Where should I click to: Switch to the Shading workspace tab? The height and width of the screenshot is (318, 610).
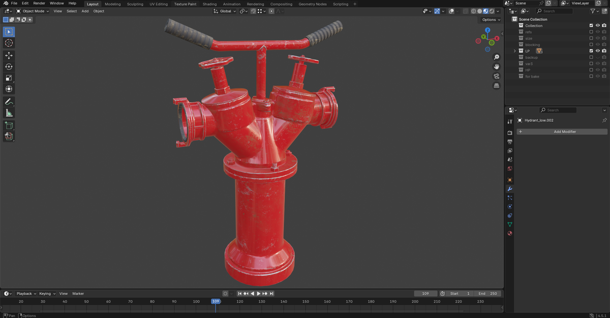point(209,4)
